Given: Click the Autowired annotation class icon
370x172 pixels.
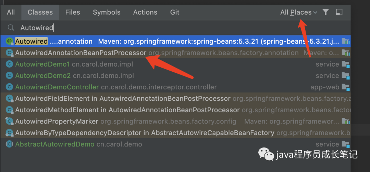Looking at the screenshot, I should pos(10,41).
